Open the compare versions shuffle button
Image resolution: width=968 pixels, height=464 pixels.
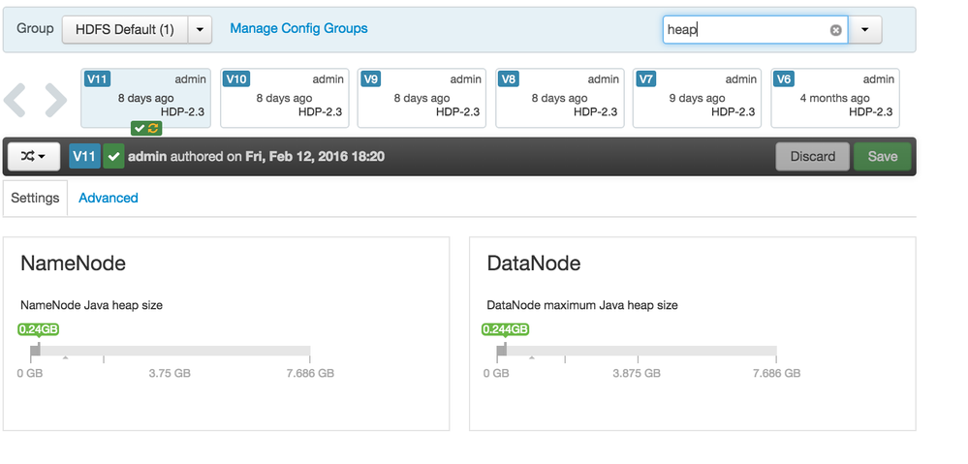34,156
